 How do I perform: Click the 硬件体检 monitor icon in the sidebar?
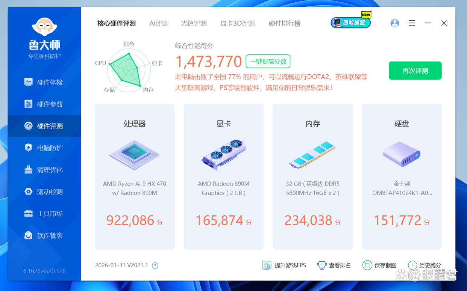point(28,82)
